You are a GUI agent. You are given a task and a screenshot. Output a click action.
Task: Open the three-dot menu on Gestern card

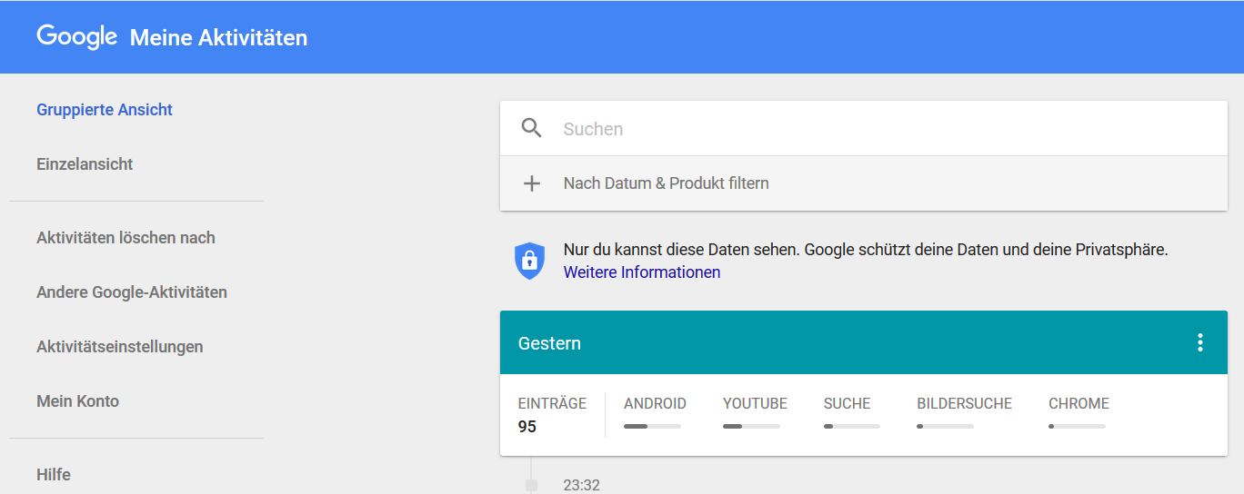[1200, 342]
